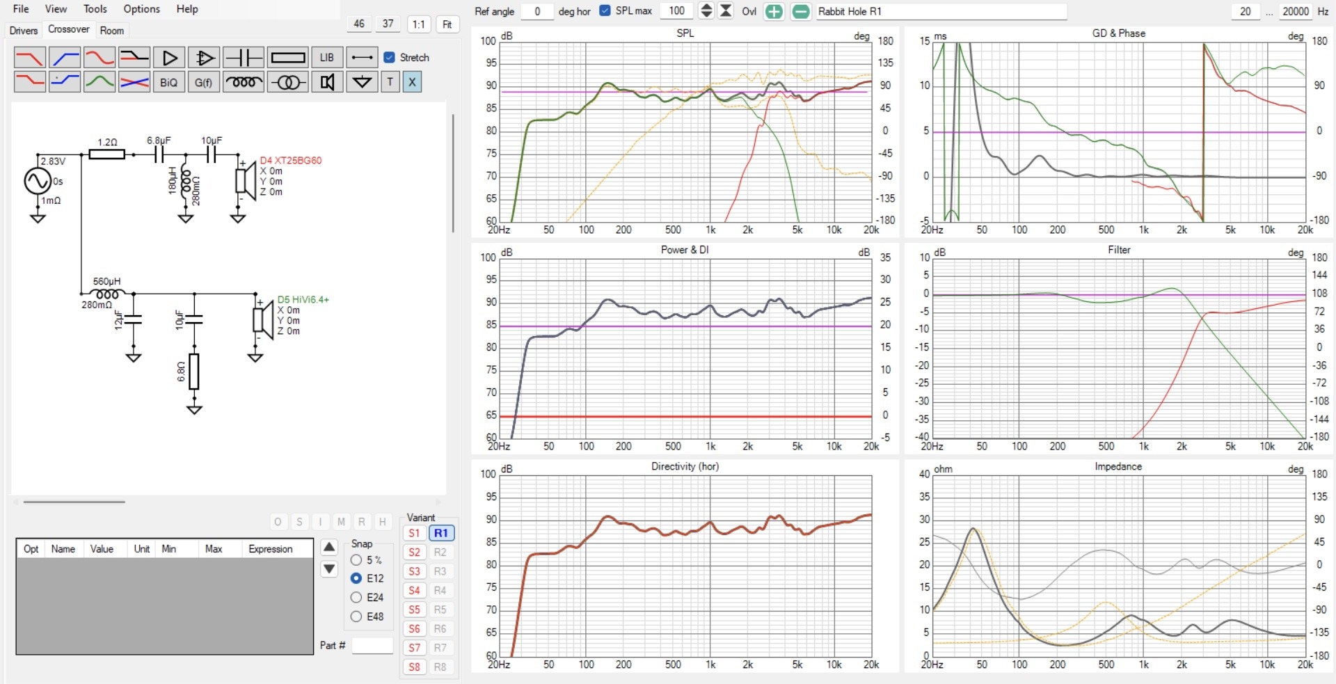Select the 5 % snap option
This screenshot has width=1336, height=684.
coord(356,560)
